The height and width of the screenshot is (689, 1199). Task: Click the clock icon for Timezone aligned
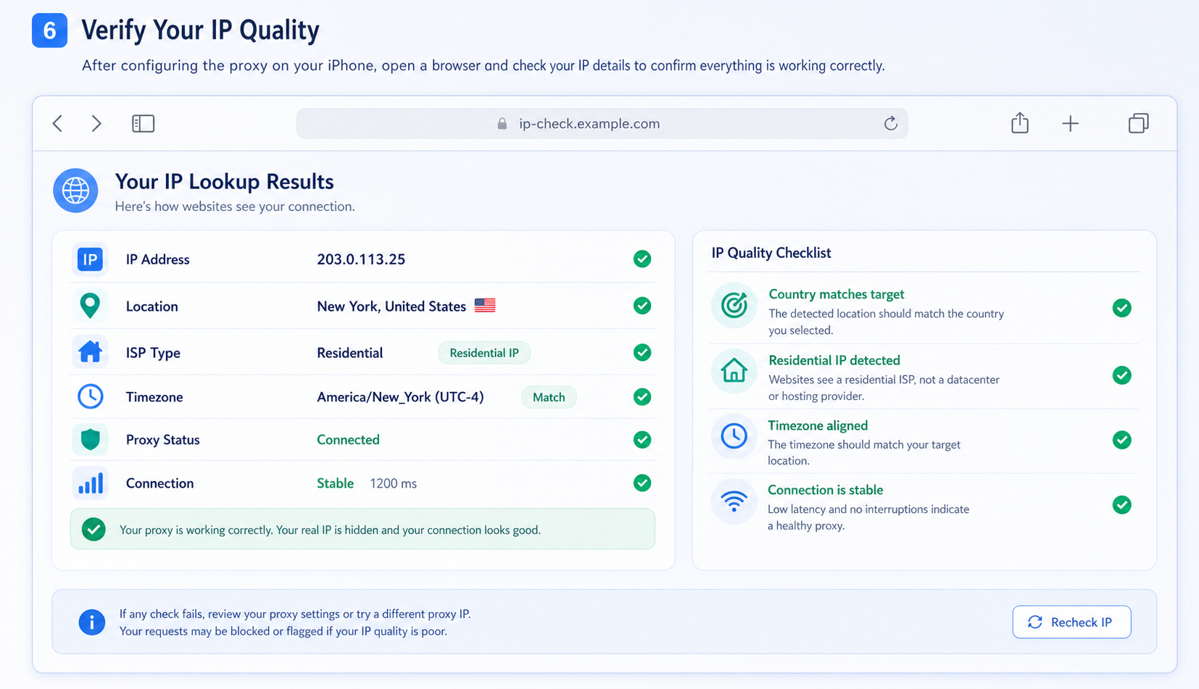pyautogui.click(x=734, y=436)
